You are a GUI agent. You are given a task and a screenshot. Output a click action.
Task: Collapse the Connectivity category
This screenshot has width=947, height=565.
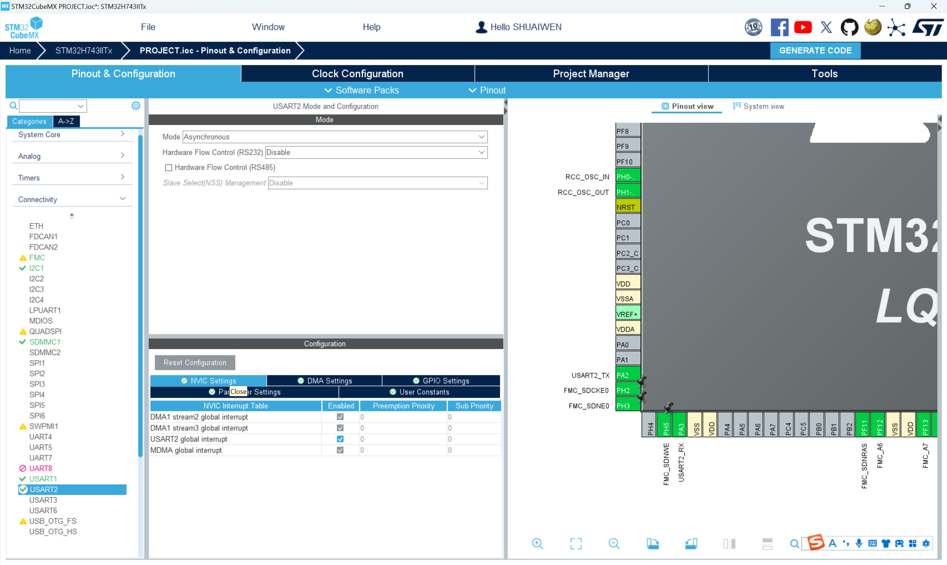tap(72, 200)
